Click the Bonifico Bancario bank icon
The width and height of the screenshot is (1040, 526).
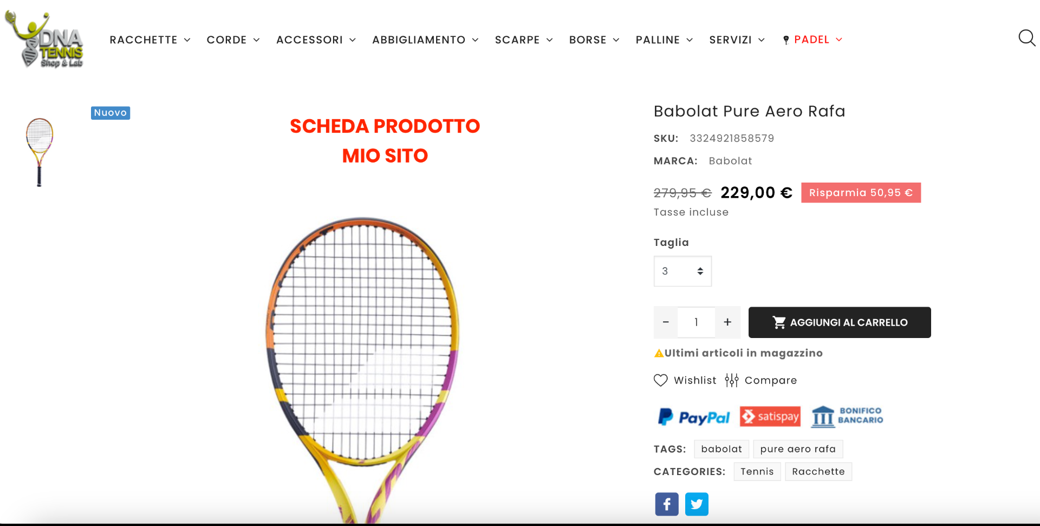[x=823, y=417]
